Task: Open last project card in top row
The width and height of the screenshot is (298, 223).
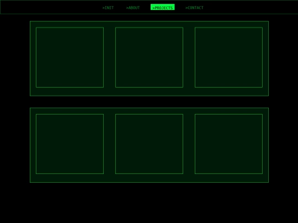Action: pos(228,57)
